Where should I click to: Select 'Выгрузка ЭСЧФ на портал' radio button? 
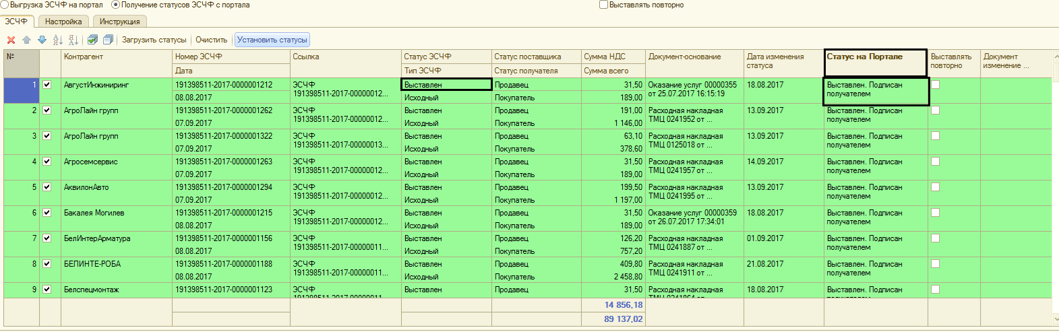pyautogui.click(x=4, y=5)
